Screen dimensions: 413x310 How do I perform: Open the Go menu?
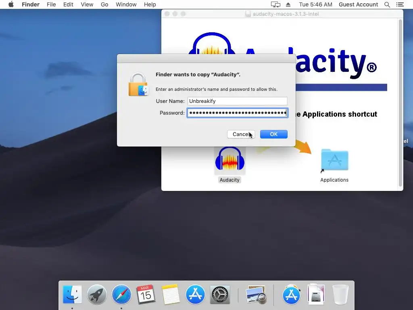[104, 4]
